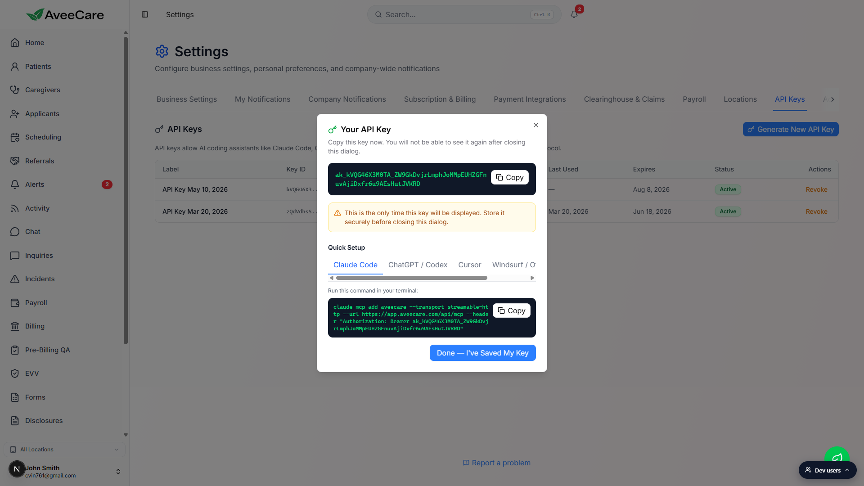Image resolution: width=864 pixels, height=486 pixels.
Task: Switch to Subscription & Billing tab
Action: click(x=440, y=99)
